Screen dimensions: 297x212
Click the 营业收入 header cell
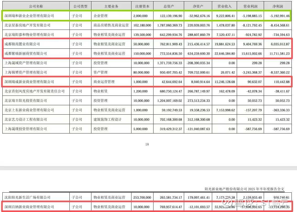click(224, 7)
